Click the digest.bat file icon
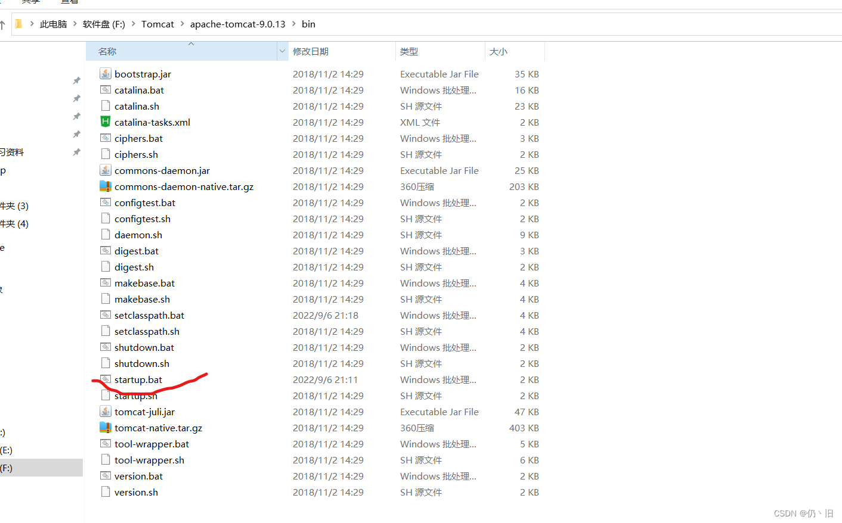This screenshot has height=523, width=842. pos(106,251)
